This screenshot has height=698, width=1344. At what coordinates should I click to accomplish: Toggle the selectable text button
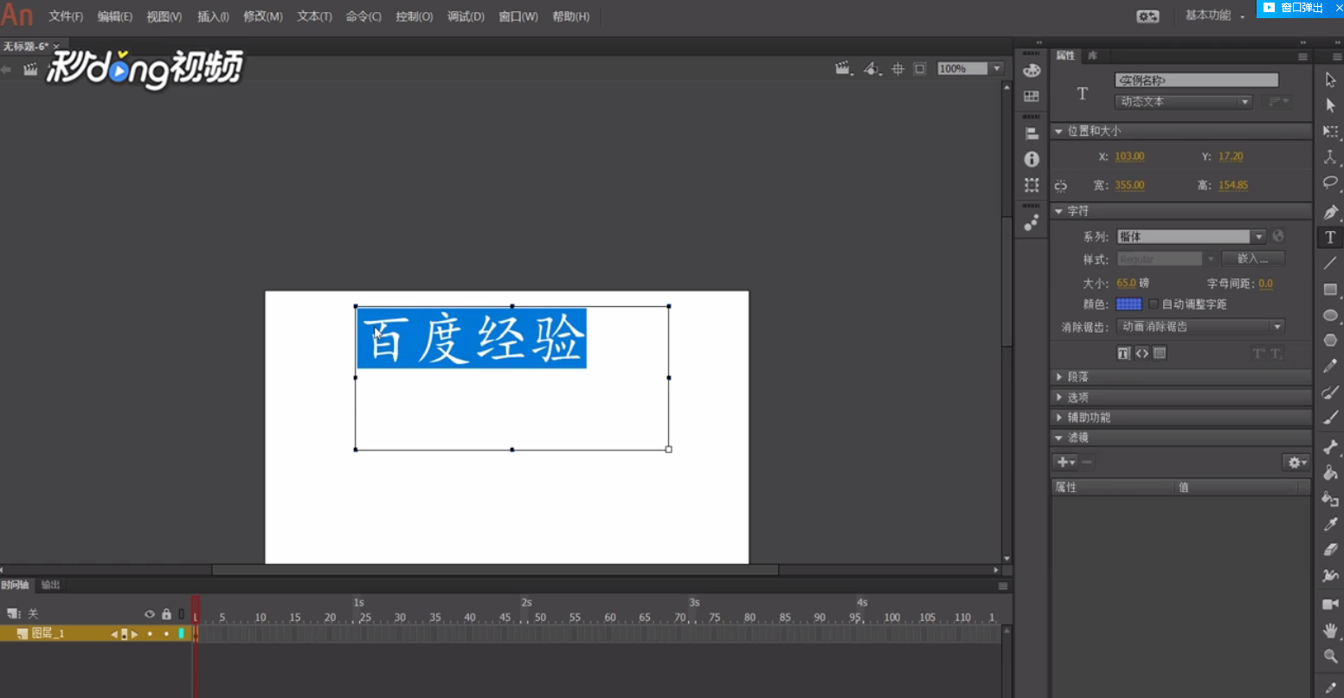pos(1123,353)
